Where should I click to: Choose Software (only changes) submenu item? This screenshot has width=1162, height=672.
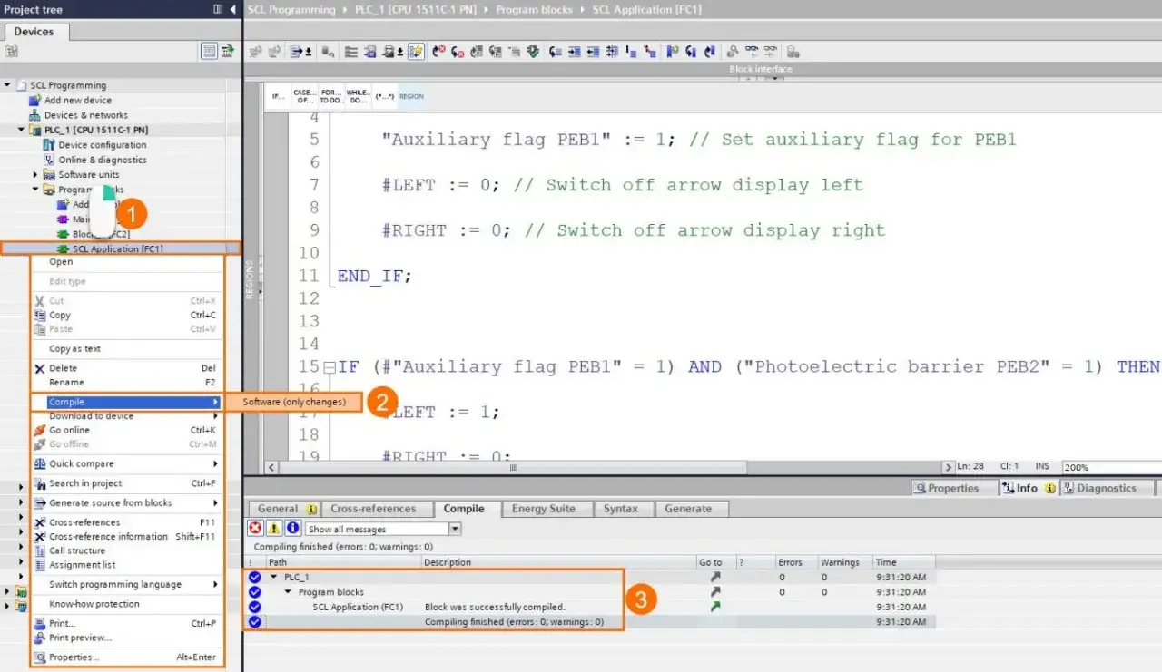pyautogui.click(x=294, y=402)
